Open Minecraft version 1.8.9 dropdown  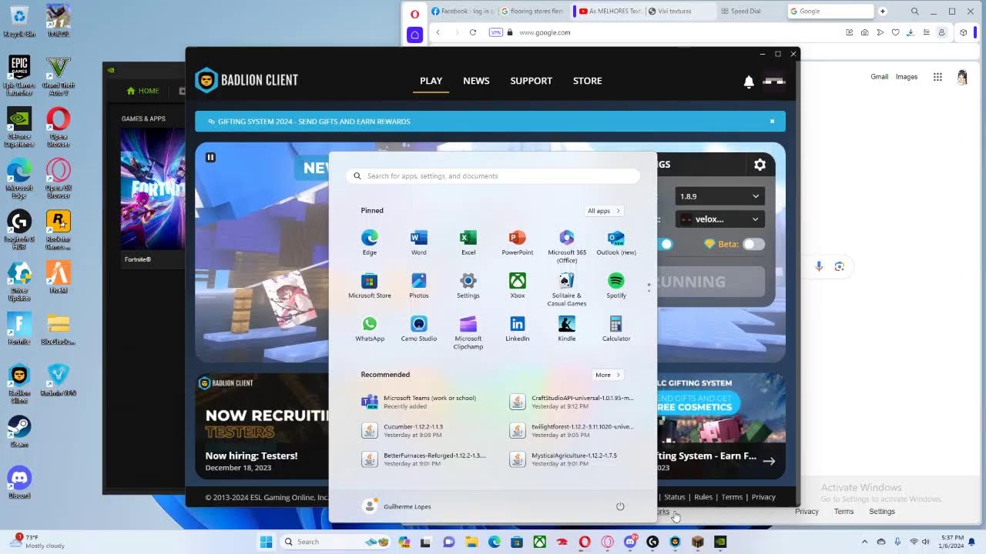pyautogui.click(x=719, y=196)
